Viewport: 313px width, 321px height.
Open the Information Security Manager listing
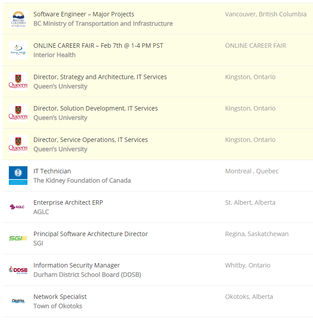pyautogui.click(x=77, y=265)
